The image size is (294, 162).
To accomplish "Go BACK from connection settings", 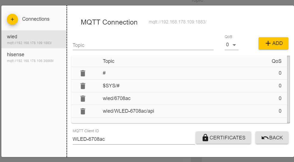I will 272,137.
